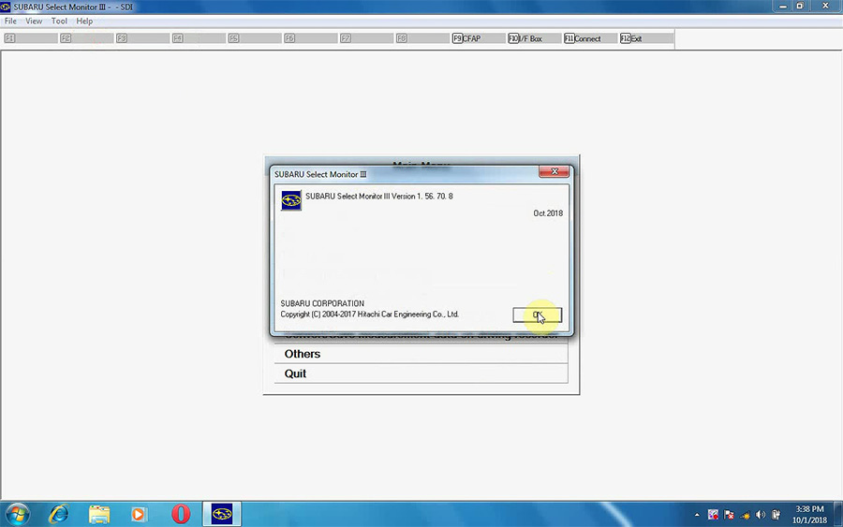This screenshot has height=527, width=843.
Task: Open the media player taskbar icon
Action: (x=140, y=513)
